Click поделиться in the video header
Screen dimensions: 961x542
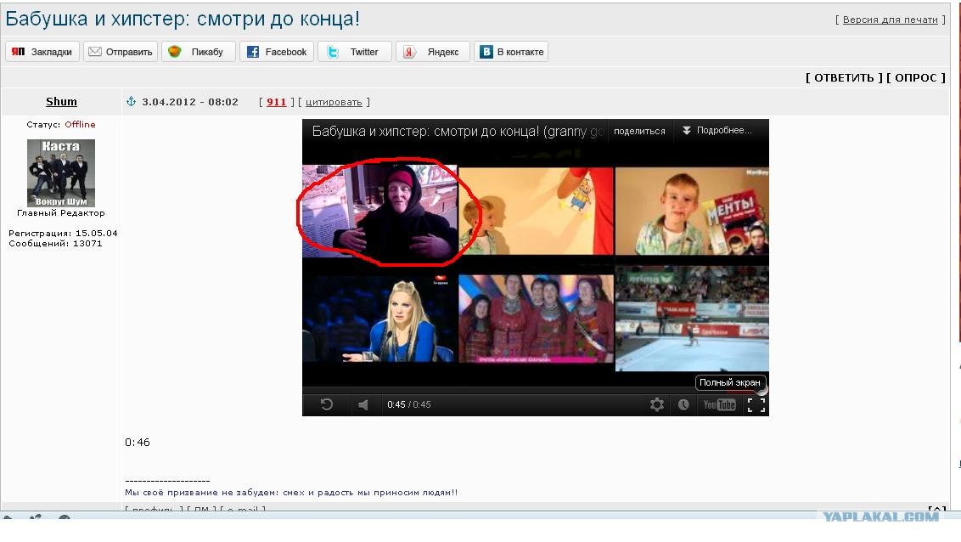click(639, 131)
